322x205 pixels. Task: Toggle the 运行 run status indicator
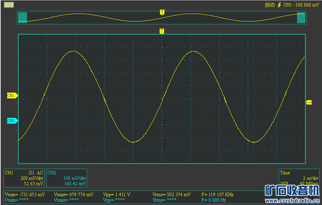click(9, 5)
